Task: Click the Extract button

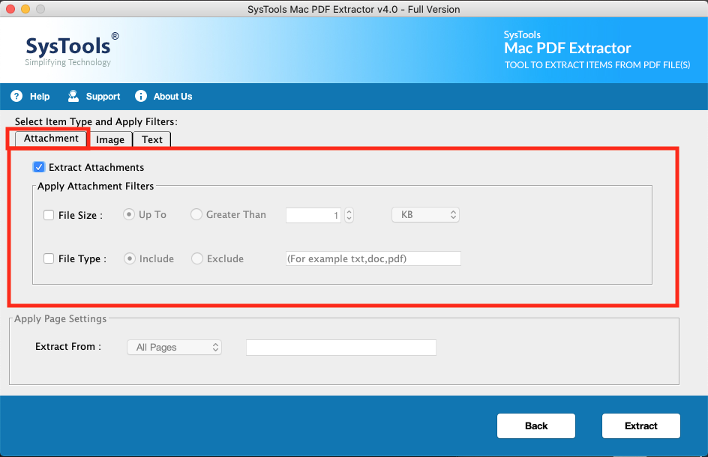Action: pyautogui.click(x=640, y=426)
